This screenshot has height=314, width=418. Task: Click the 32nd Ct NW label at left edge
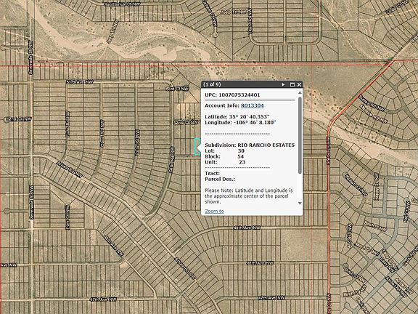19,119
